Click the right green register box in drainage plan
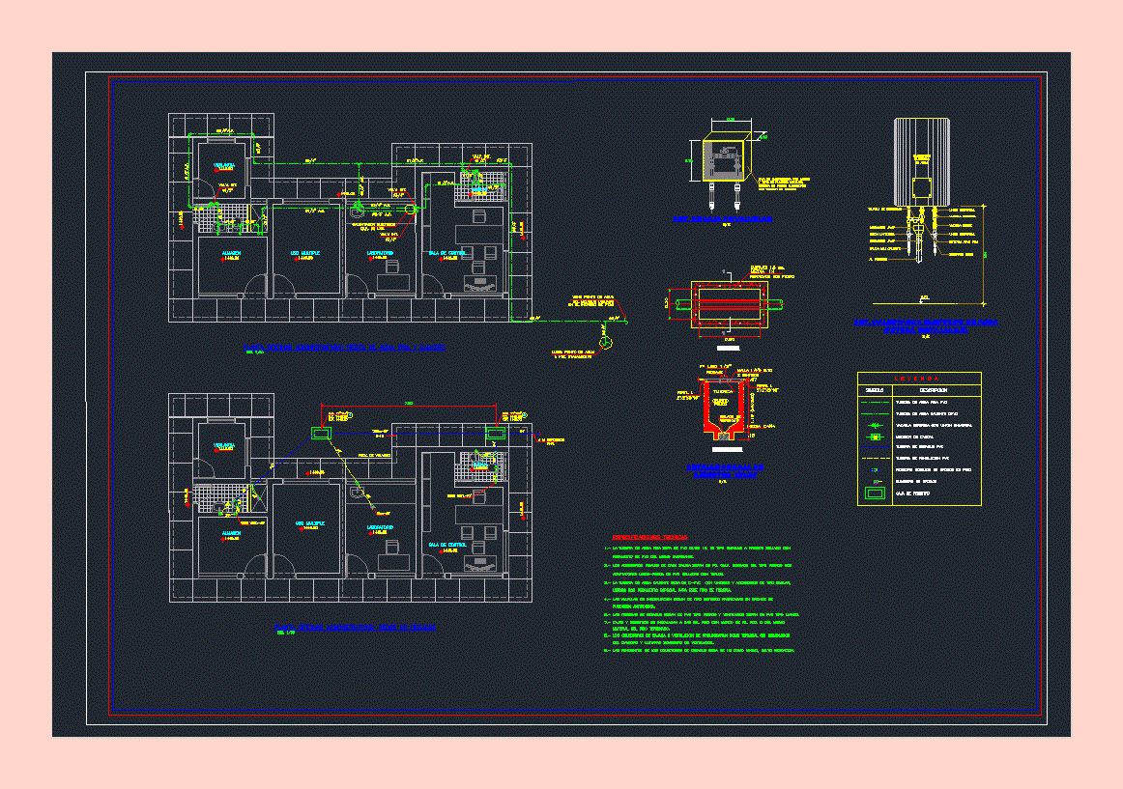 497,435
